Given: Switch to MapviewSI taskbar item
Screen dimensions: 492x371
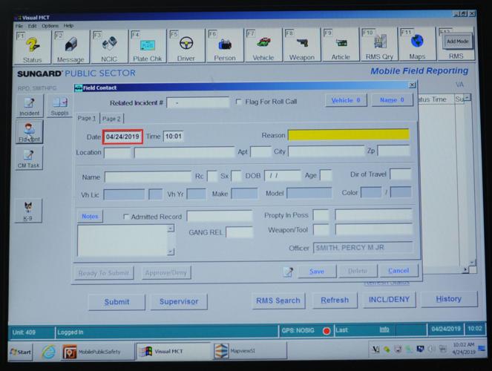Looking at the screenshot, I should [x=240, y=351].
